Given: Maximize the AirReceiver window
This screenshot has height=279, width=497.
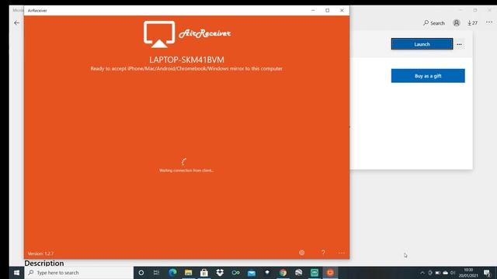Looking at the screenshot, I should point(328,10).
